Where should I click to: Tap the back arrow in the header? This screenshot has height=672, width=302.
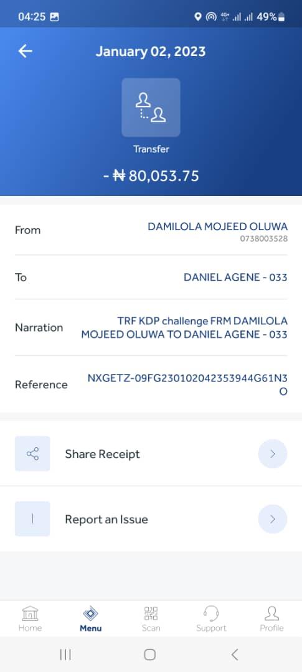coord(26,52)
